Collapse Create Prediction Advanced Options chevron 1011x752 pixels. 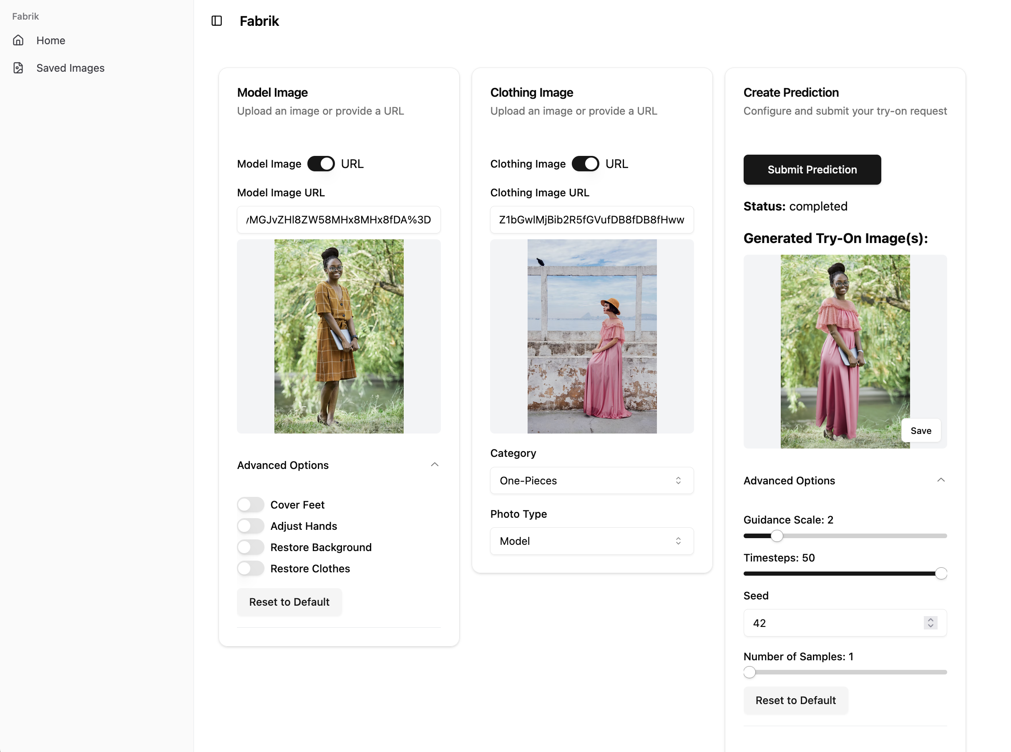pyautogui.click(x=941, y=480)
